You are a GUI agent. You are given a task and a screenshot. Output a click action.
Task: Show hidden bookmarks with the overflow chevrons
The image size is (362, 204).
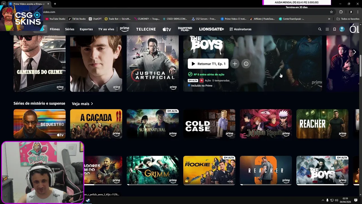click(x=329, y=19)
